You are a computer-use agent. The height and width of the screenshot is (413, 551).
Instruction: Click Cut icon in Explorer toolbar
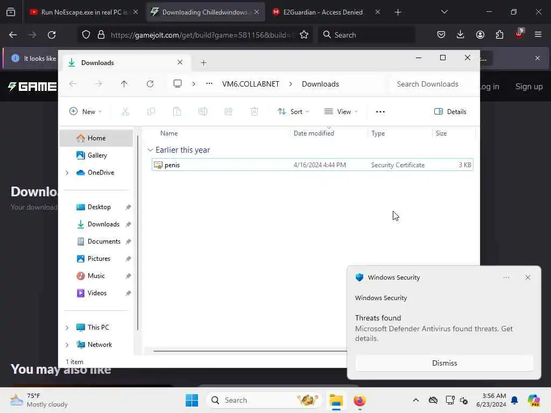(x=125, y=112)
